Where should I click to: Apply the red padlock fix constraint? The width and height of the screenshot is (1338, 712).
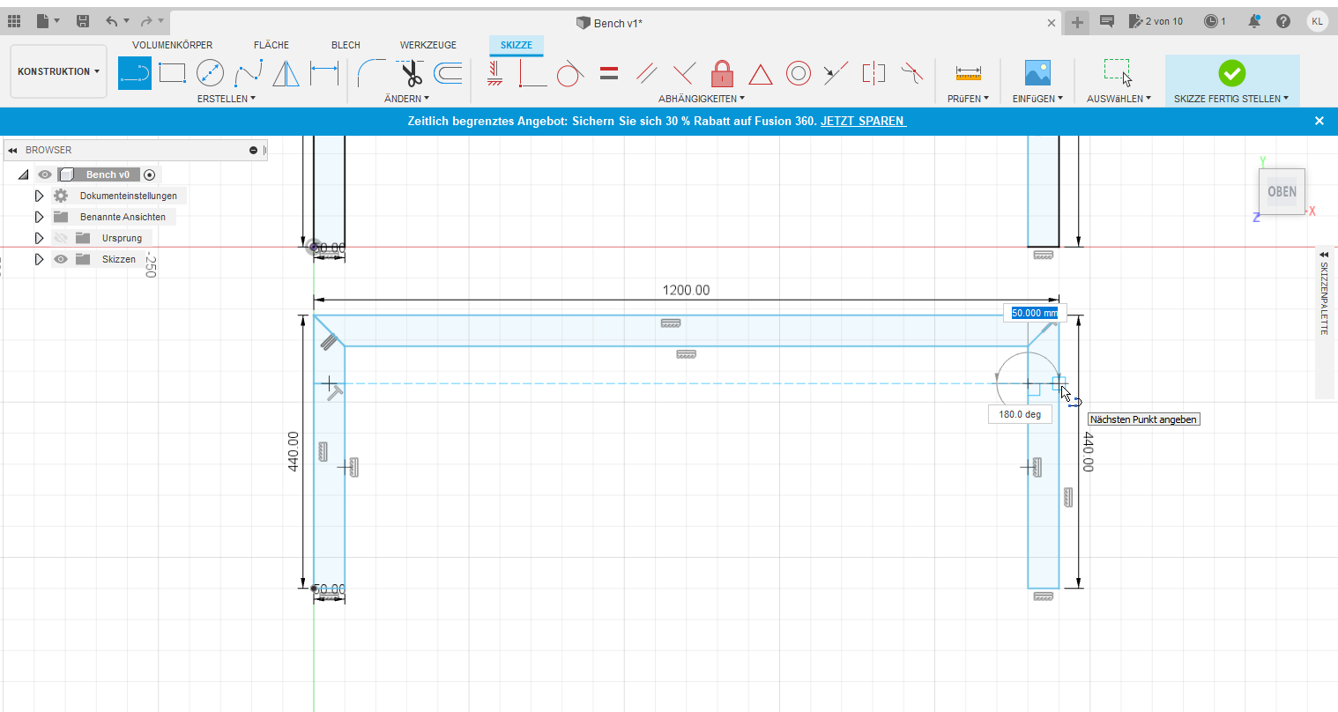point(722,73)
